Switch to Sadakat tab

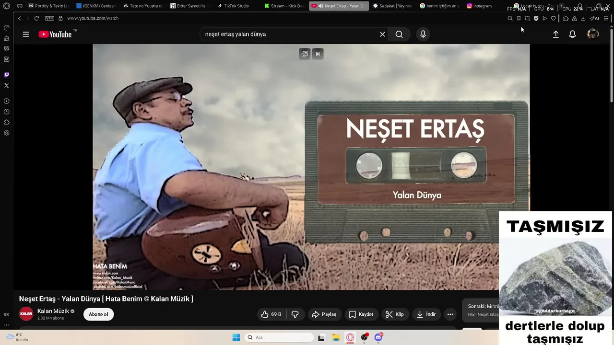(392, 6)
